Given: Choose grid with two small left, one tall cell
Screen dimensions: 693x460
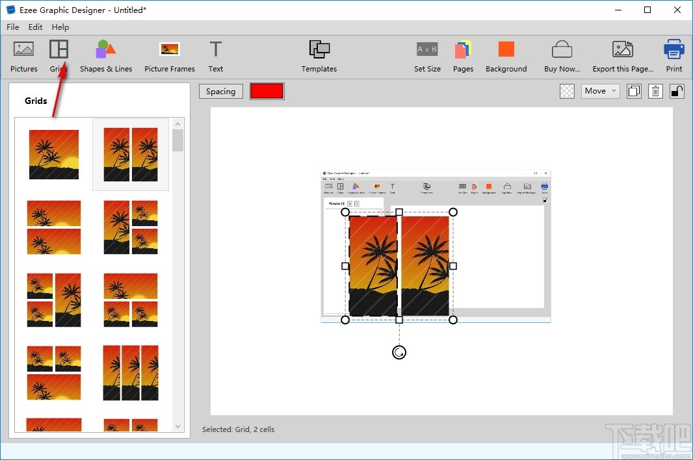Looking at the screenshot, I should pos(54,300).
